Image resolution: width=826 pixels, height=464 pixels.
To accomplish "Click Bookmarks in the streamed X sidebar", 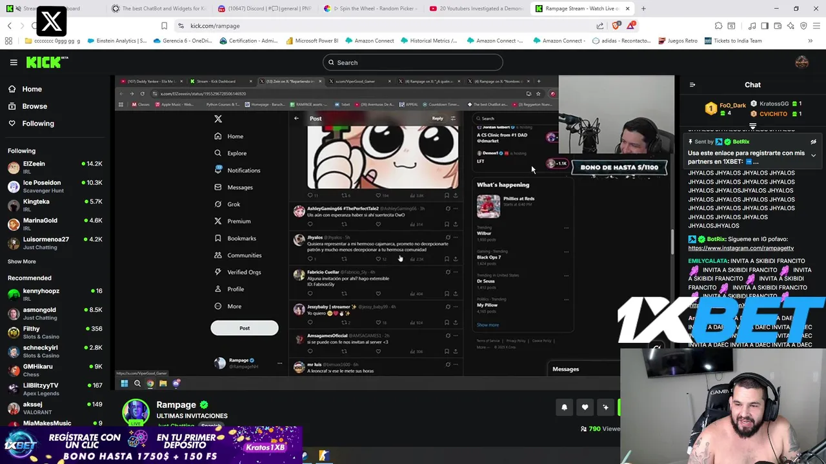I will point(235,238).
